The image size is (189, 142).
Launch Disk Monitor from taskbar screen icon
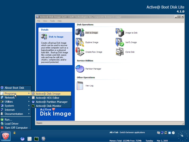click(36, 139)
